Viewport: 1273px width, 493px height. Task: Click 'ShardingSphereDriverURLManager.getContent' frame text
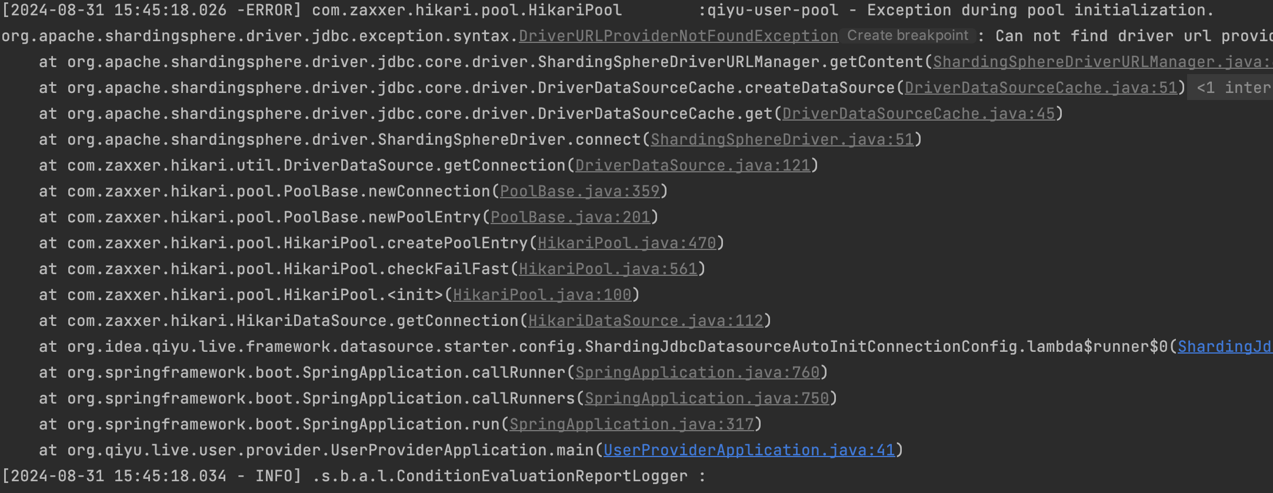730,62
